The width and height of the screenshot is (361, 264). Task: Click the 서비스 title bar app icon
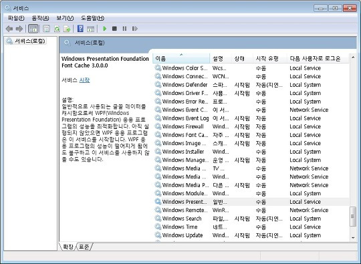click(8, 8)
